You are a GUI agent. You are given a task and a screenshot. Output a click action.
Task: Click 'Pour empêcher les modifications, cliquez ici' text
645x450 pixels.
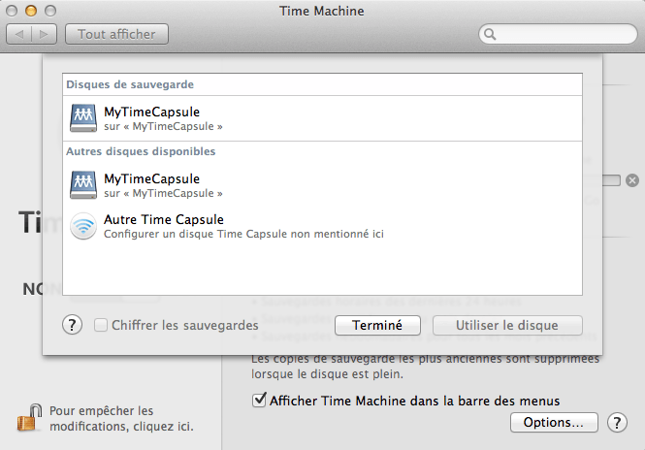click(122, 418)
